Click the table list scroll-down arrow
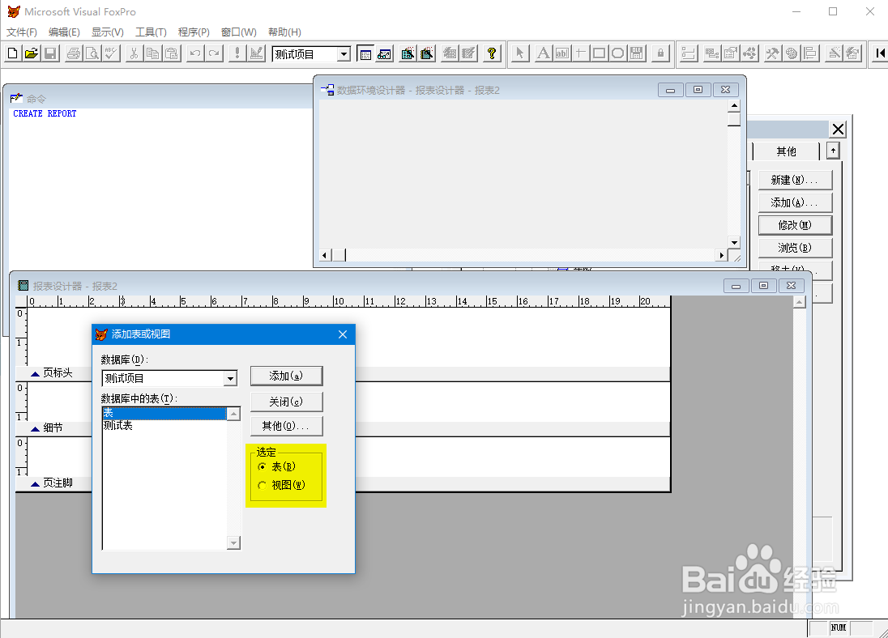 233,543
